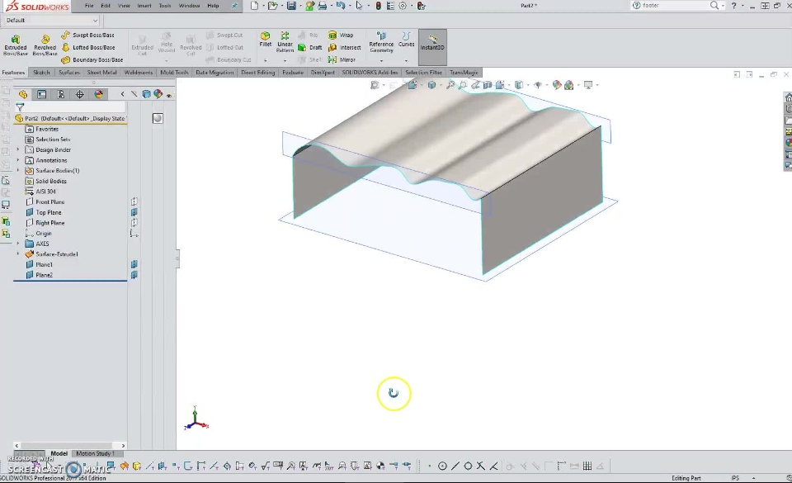Open the Insert menu
This screenshot has height=483, width=792.
coord(144,6)
